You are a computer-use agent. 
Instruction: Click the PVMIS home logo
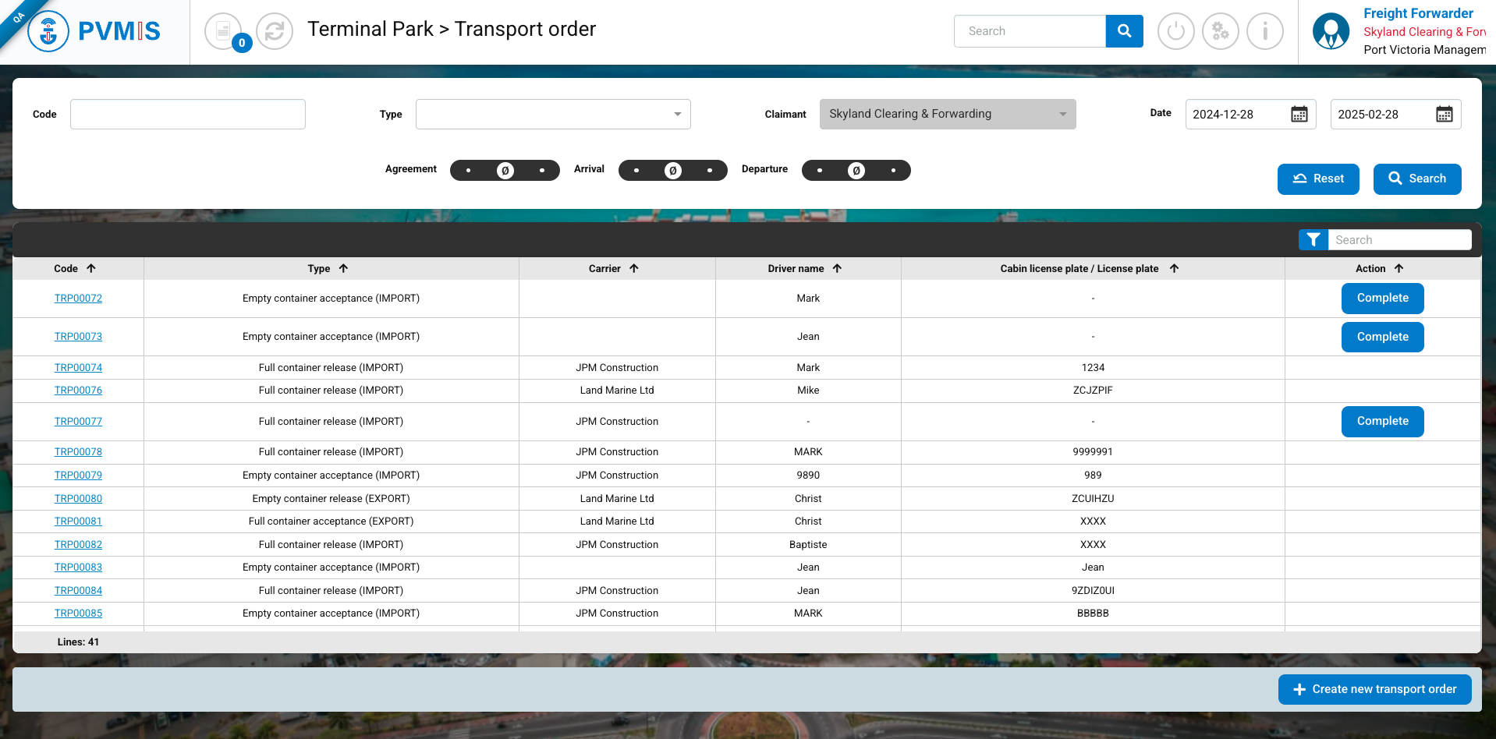(x=94, y=31)
